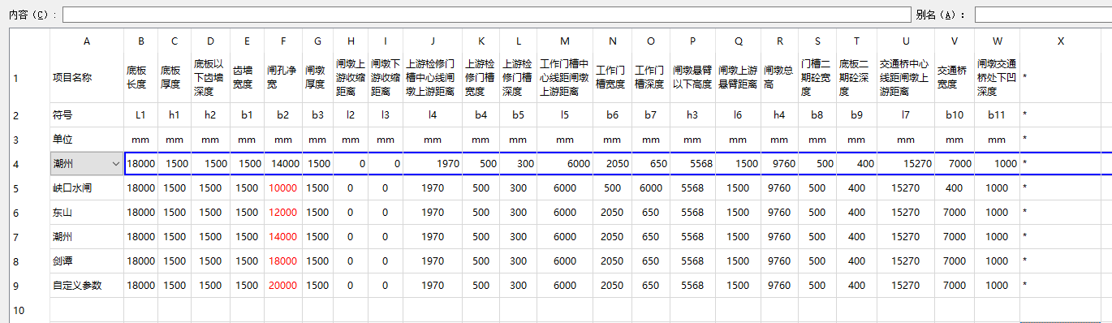Click the 齿墙宽度 header cell
The width and height of the screenshot is (1112, 323).
247,79
